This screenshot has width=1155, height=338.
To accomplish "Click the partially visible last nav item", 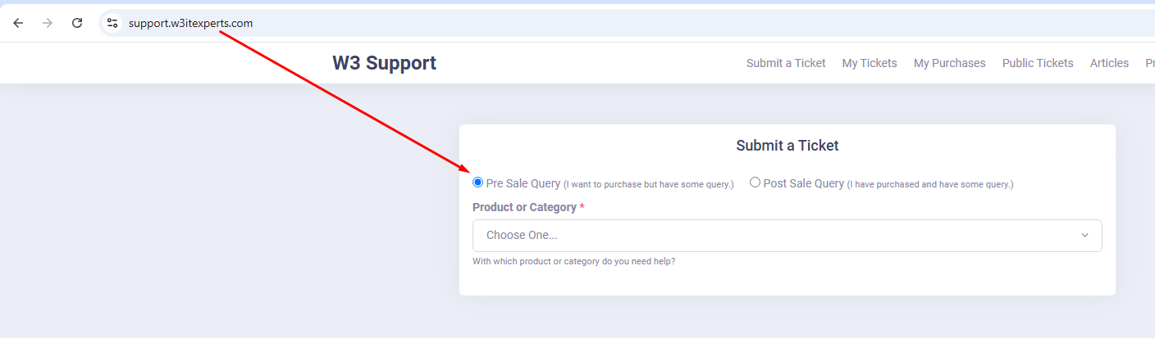I will 1150,63.
